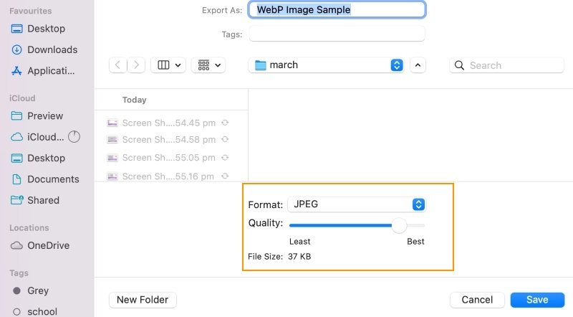The height and width of the screenshot is (317, 573).
Task: Click the Search field
Action: (506, 65)
